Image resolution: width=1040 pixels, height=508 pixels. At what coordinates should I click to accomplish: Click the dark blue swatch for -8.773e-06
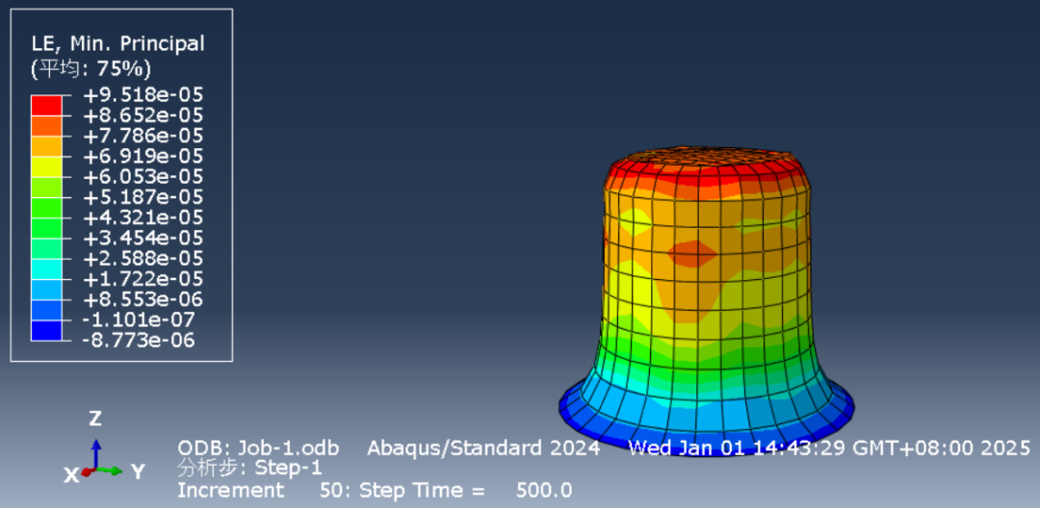click(46, 331)
